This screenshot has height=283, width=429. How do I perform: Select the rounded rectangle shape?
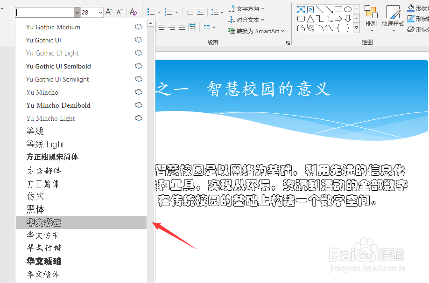pos(301,19)
